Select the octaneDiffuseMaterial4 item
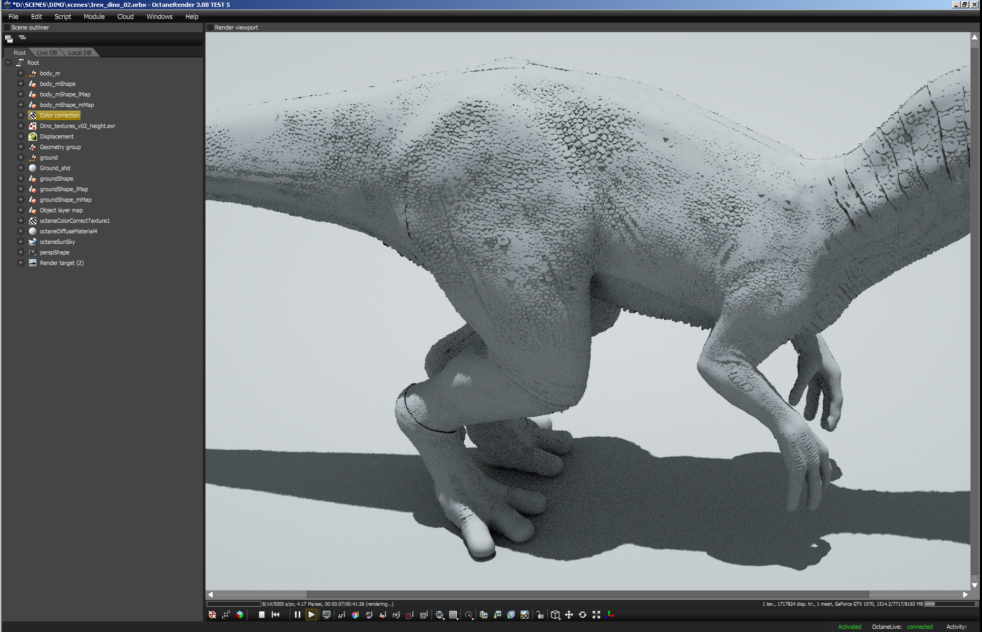This screenshot has height=632, width=982. click(68, 231)
